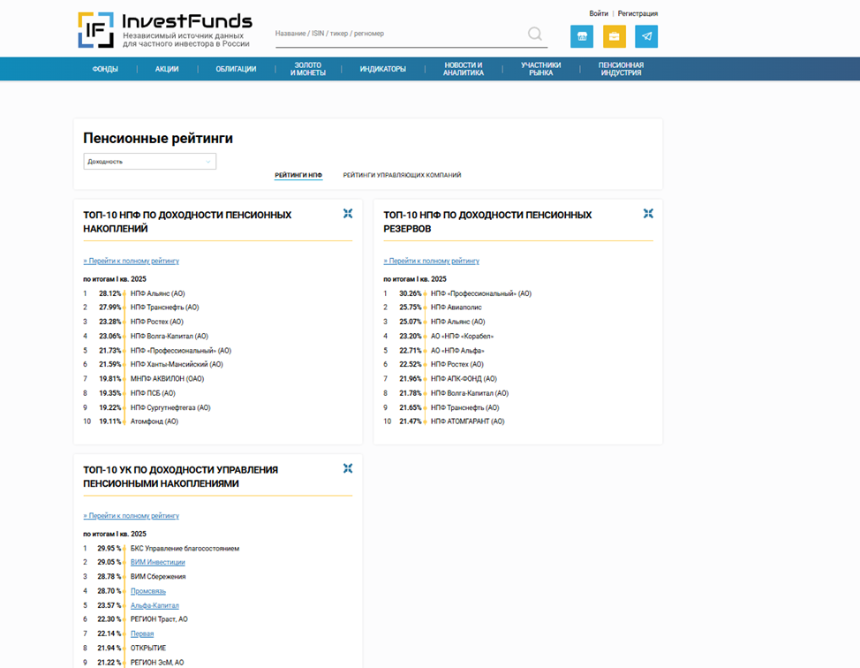The image size is (860, 668).
Task: Collapse the НПФ пенсионных накоплений panel icon
Action: click(x=348, y=214)
